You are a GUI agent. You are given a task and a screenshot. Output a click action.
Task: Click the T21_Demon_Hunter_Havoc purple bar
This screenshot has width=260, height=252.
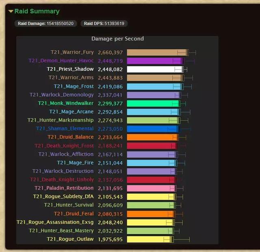[154, 61]
